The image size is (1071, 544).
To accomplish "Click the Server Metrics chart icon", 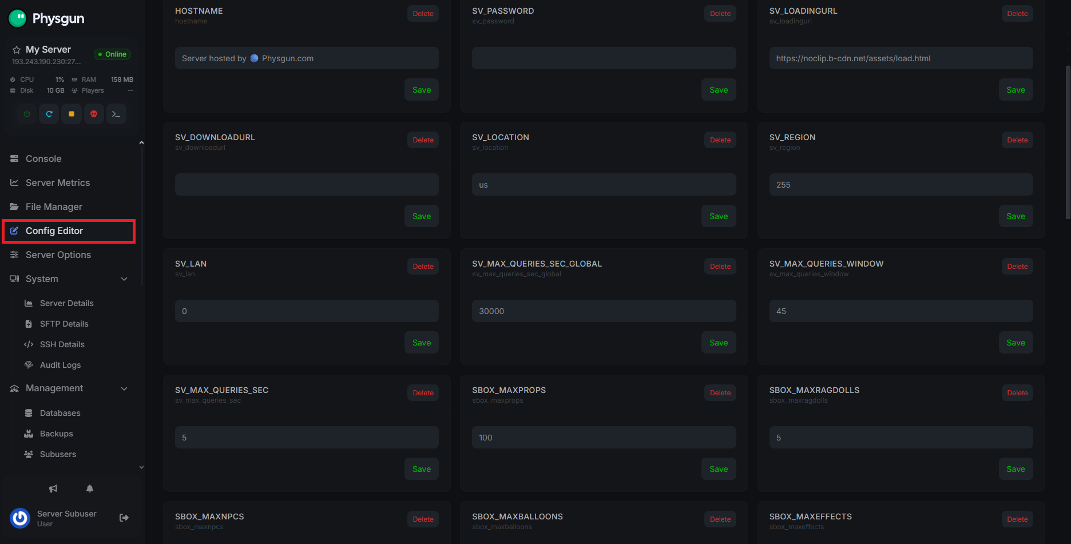I will coord(14,182).
